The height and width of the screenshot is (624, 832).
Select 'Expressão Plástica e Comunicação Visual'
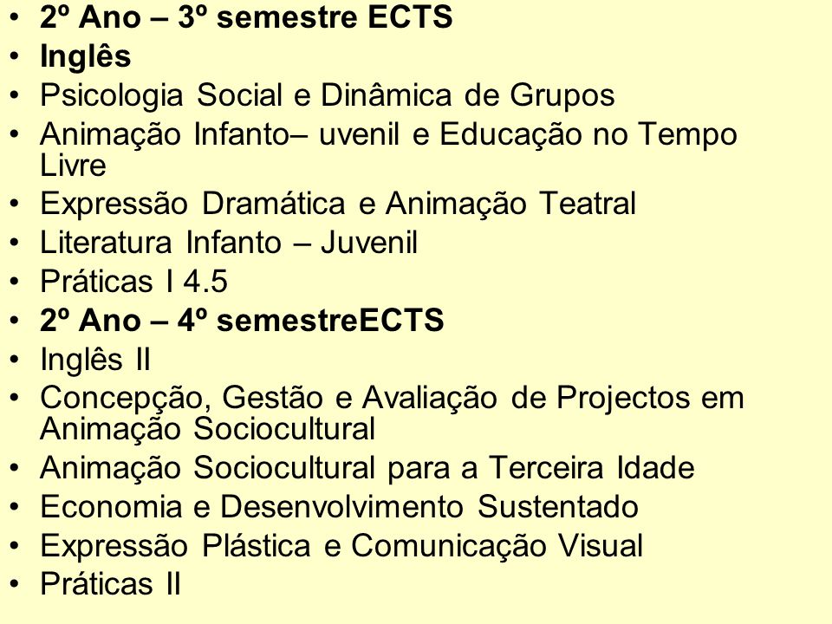coord(341,546)
